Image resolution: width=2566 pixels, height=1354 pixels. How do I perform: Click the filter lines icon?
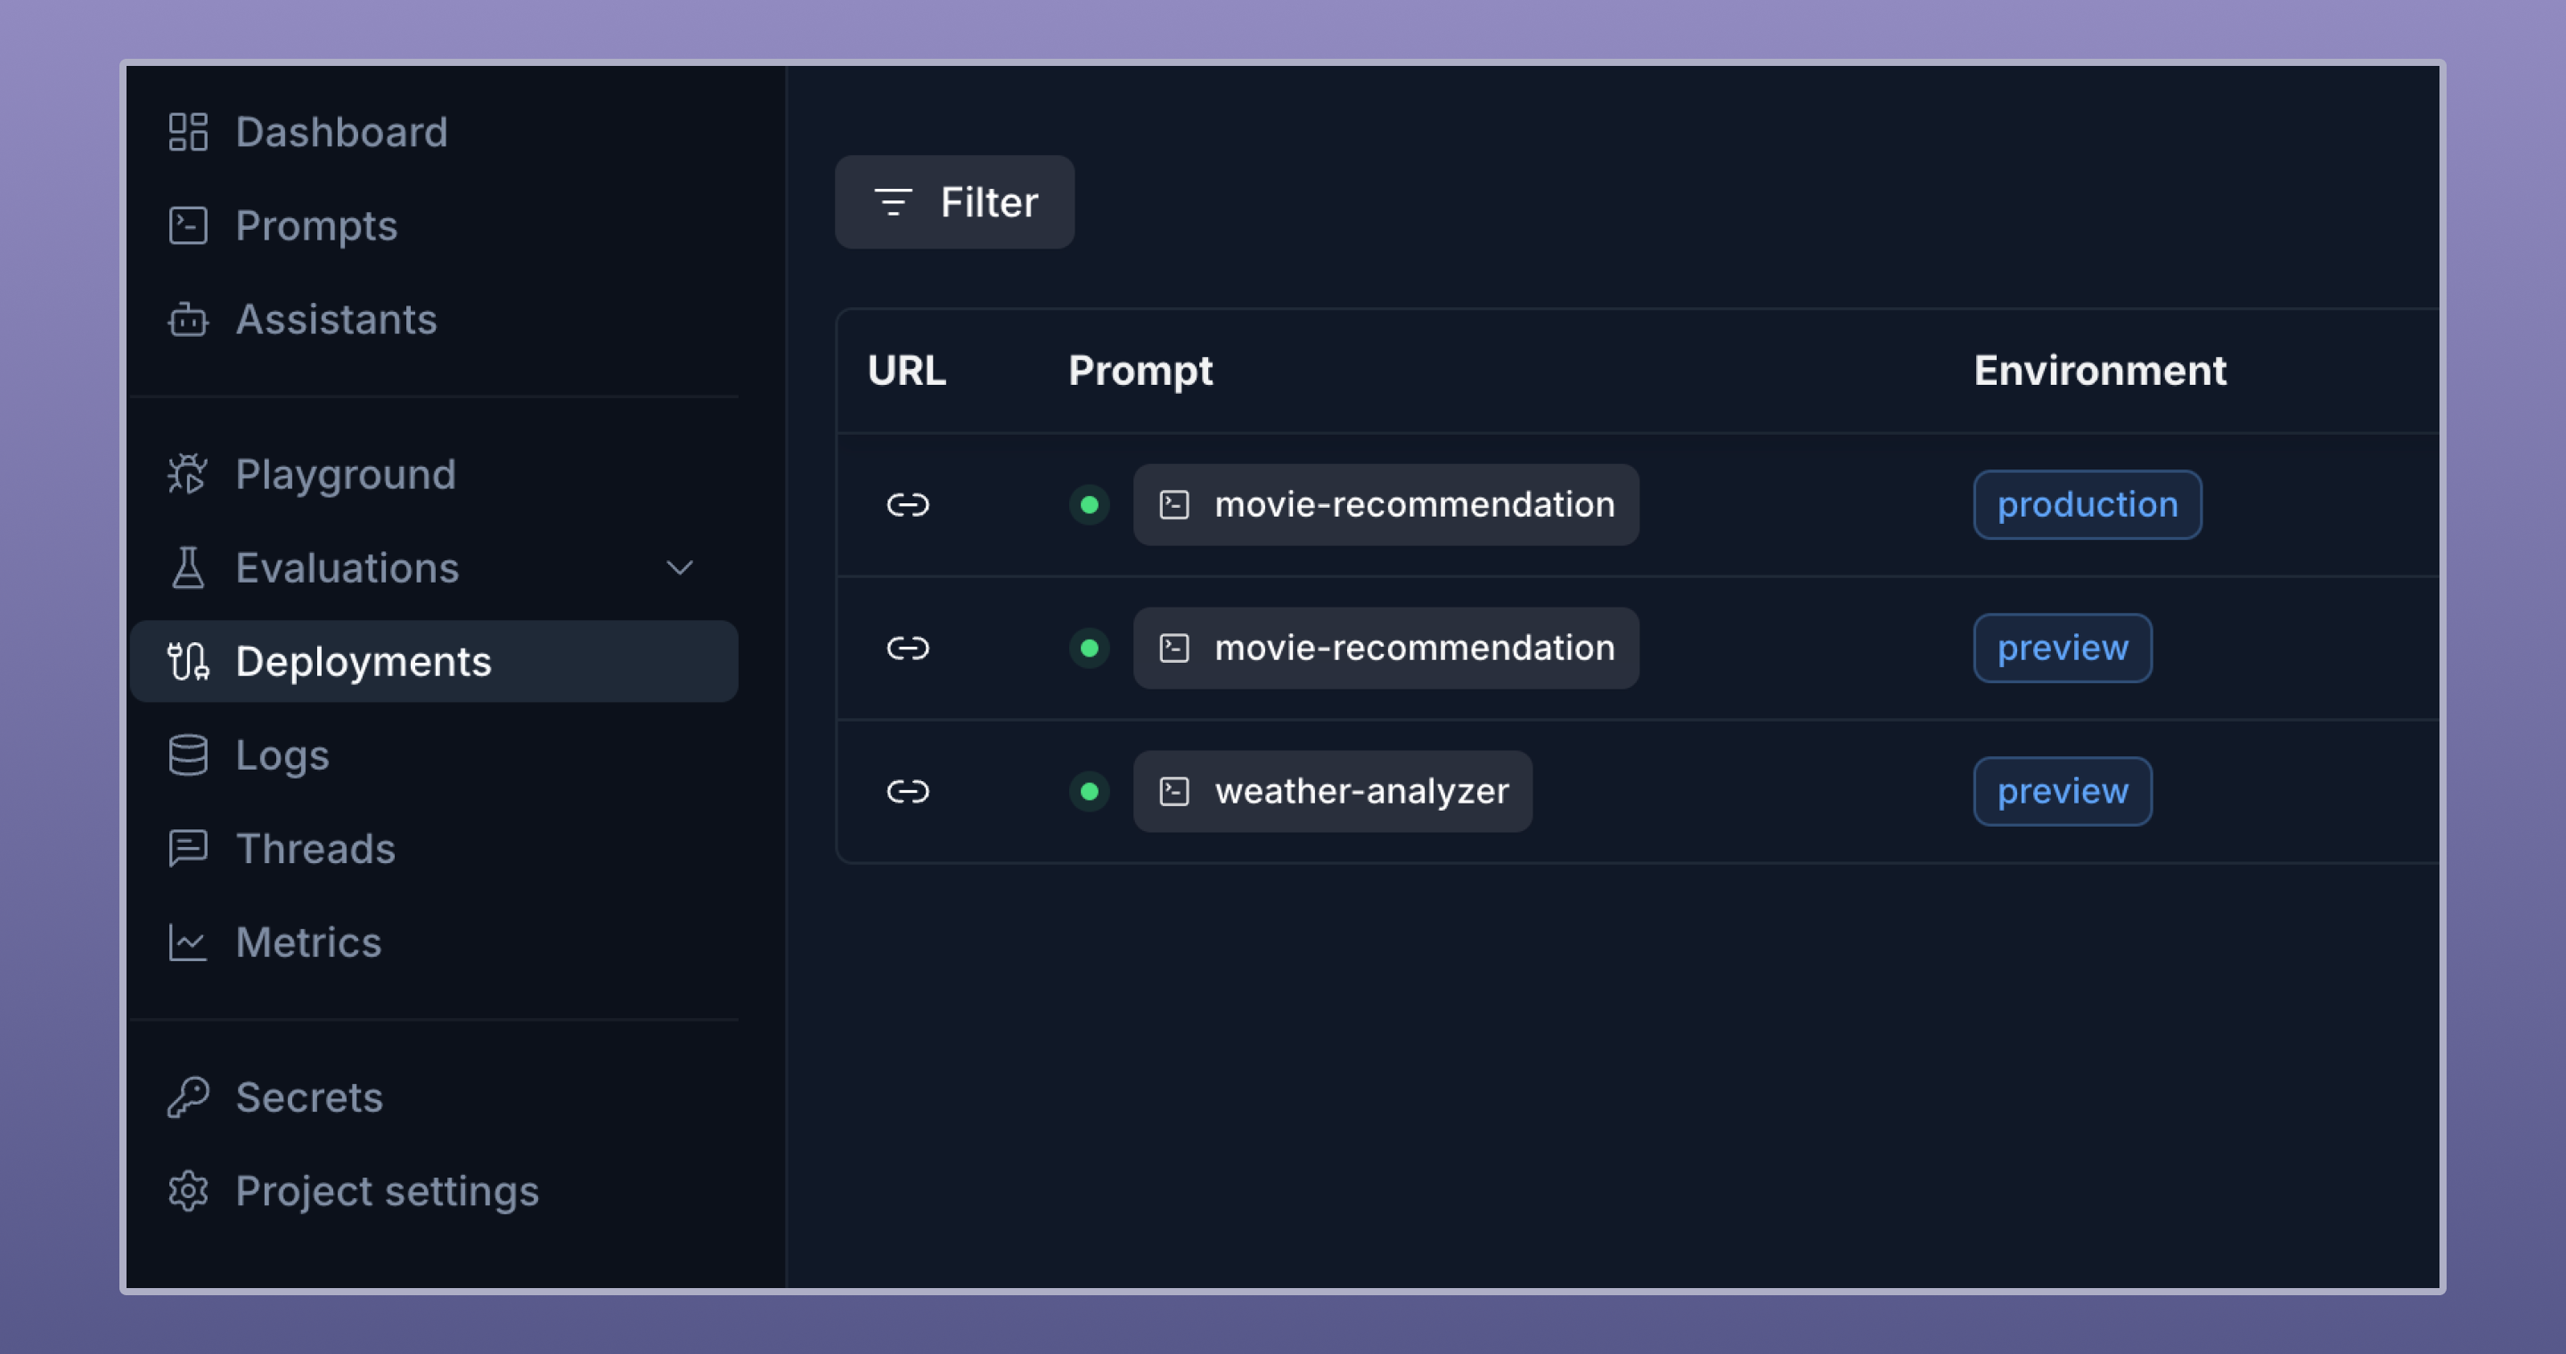click(893, 202)
